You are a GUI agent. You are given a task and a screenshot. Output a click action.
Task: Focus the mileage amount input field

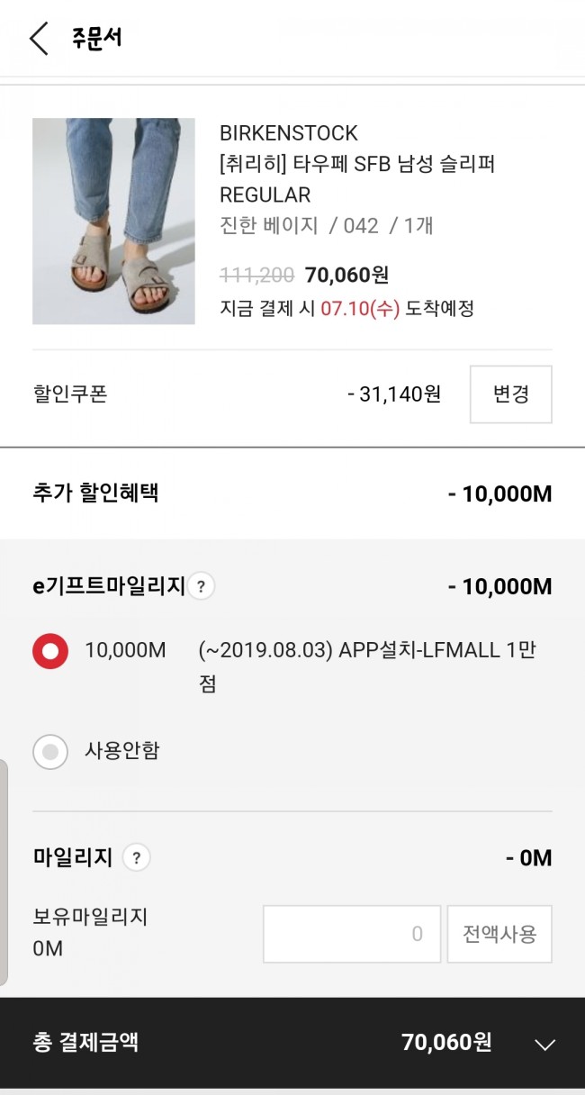click(x=351, y=934)
